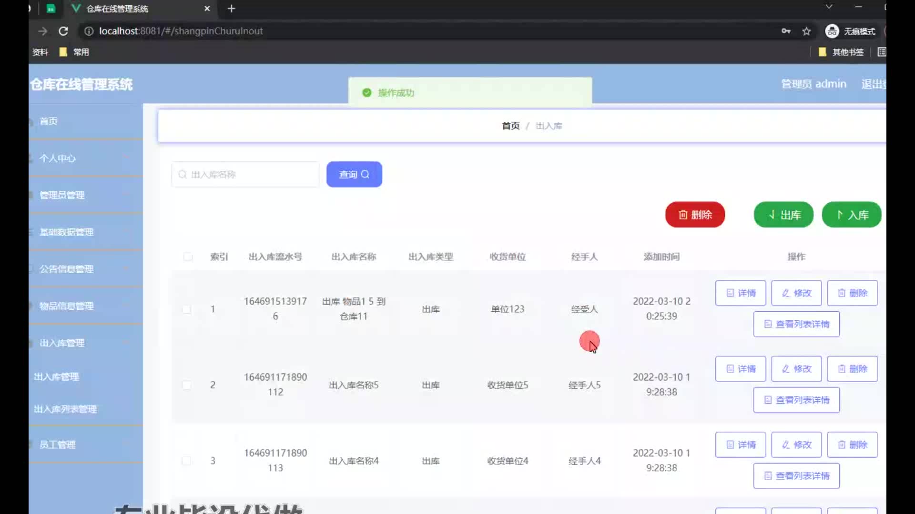Open 查看列表详情 for row 1
The width and height of the screenshot is (915, 514).
coord(796,324)
